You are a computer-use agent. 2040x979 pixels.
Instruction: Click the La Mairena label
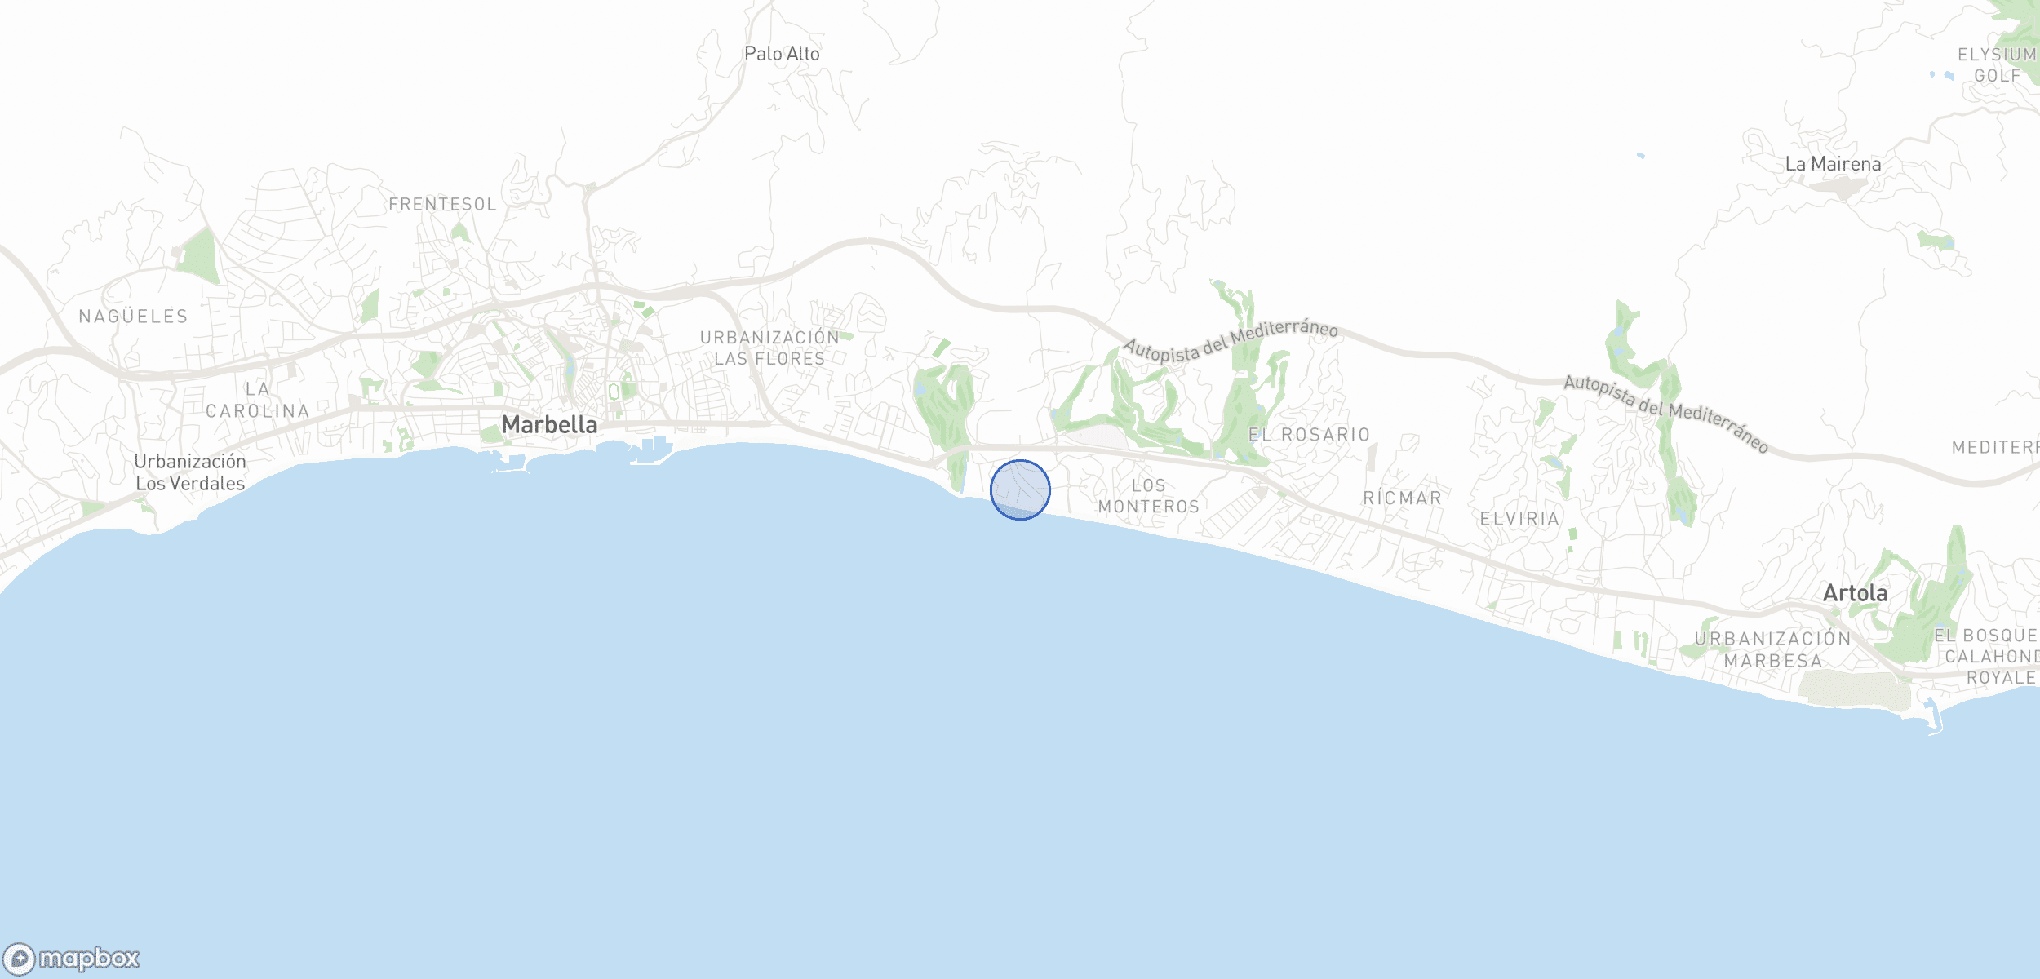pyautogui.click(x=1833, y=164)
